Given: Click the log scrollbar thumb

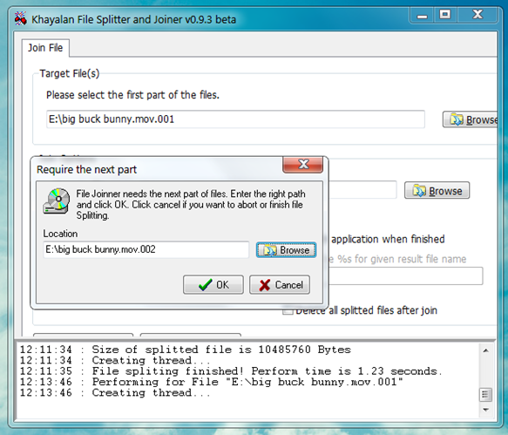Looking at the screenshot, I should pyautogui.click(x=485, y=395).
